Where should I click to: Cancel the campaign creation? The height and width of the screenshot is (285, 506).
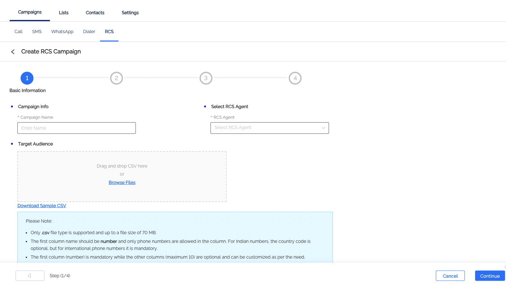click(450, 276)
